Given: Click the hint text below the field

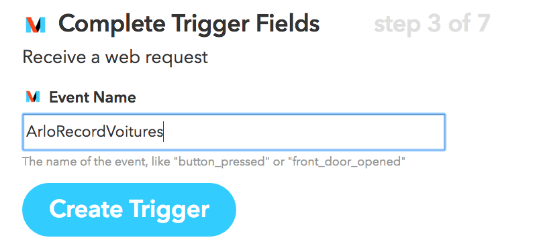Looking at the screenshot, I should (213, 162).
